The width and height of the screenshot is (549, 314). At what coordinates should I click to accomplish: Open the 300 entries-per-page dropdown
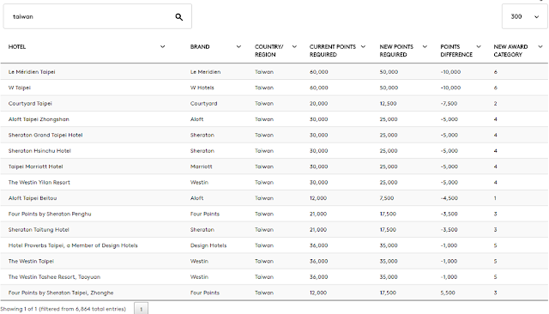tap(524, 16)
